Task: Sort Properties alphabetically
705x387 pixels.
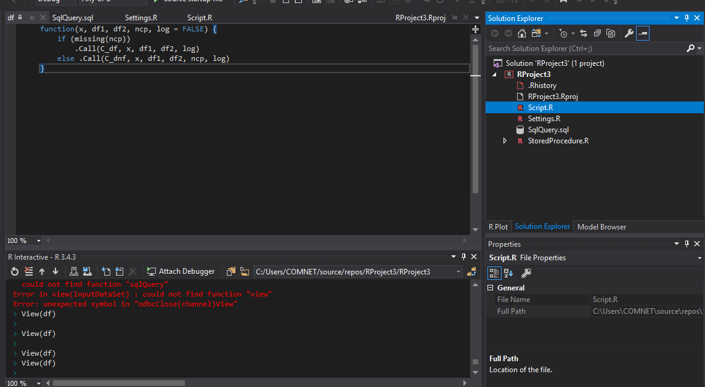Action: point(508,273)
